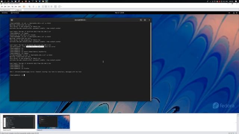Click the orange VM power/suspend toolbar button
The width and height of the screenshot is (239, 134).
24,7
